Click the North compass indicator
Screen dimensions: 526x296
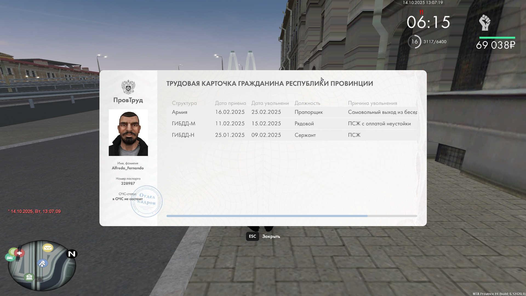tap(72, 254)
